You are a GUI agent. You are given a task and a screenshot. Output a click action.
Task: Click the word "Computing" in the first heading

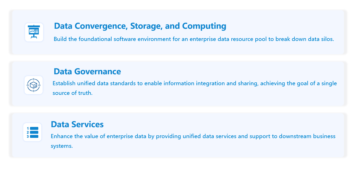204,26
